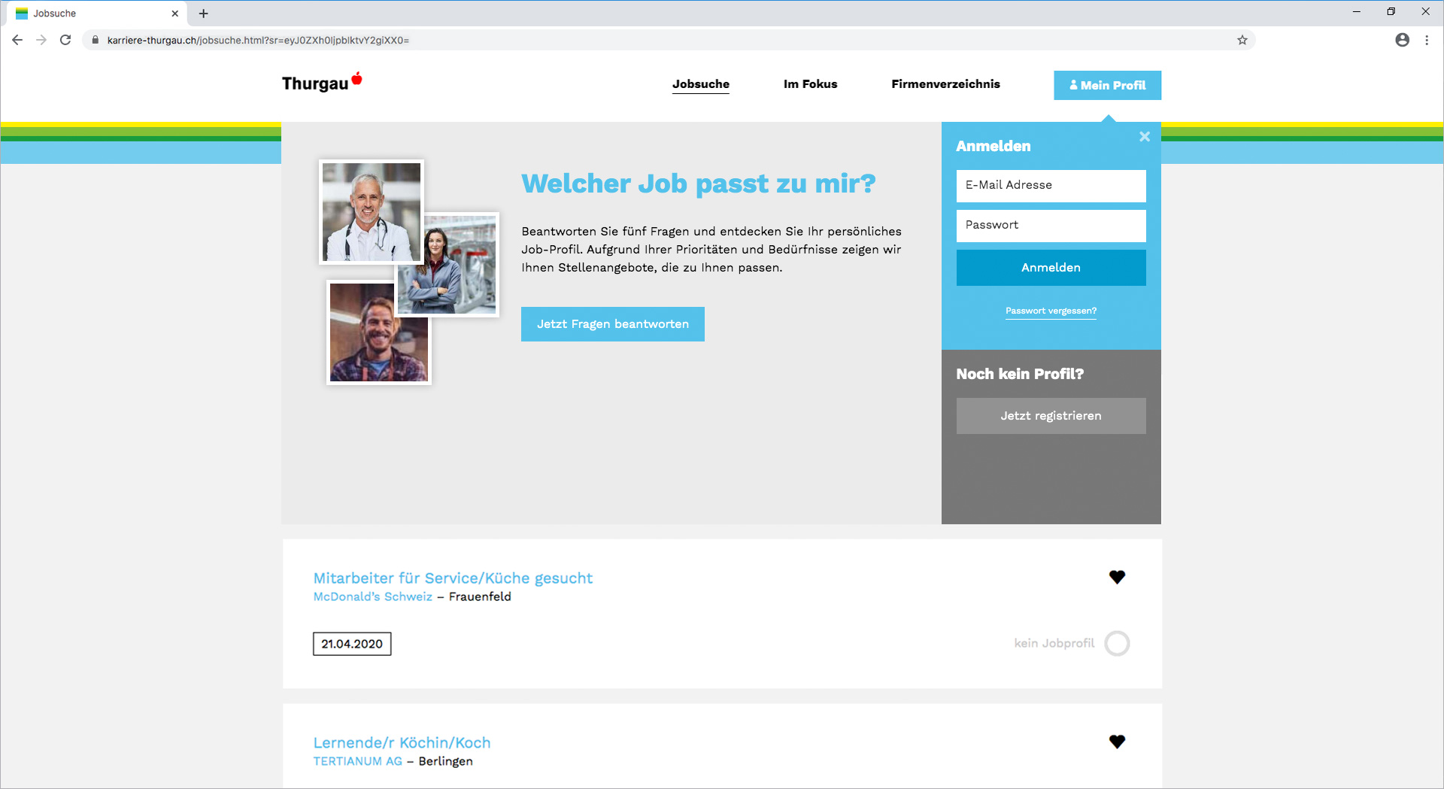Toggle the Mein Profil dropdown
The image size is (1444, 789).
pyautogui.click(x=1107, y=85)
